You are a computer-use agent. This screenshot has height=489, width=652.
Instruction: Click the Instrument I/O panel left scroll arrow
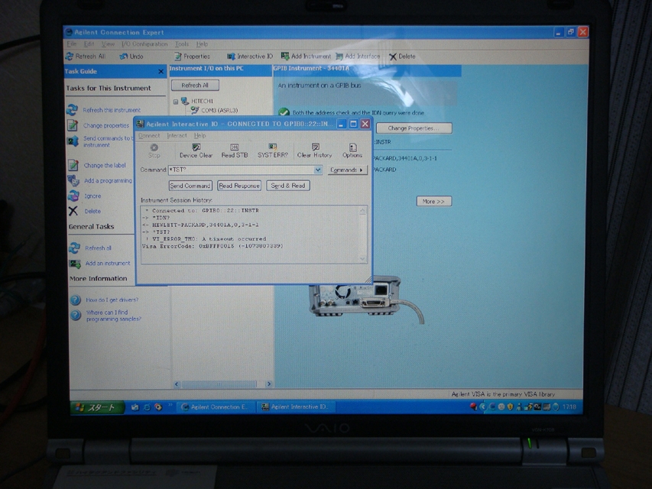tap(177, 384)
